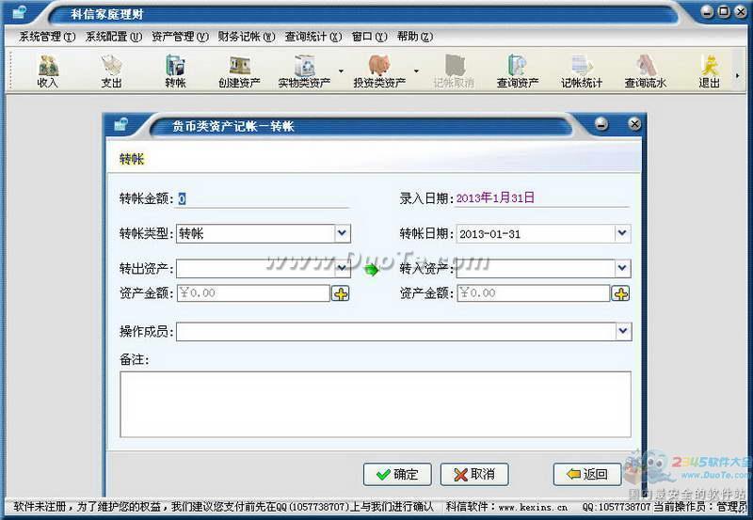Expand the 转帐类型 dropdown
753x520 pixels.
[x=343, y=234]
